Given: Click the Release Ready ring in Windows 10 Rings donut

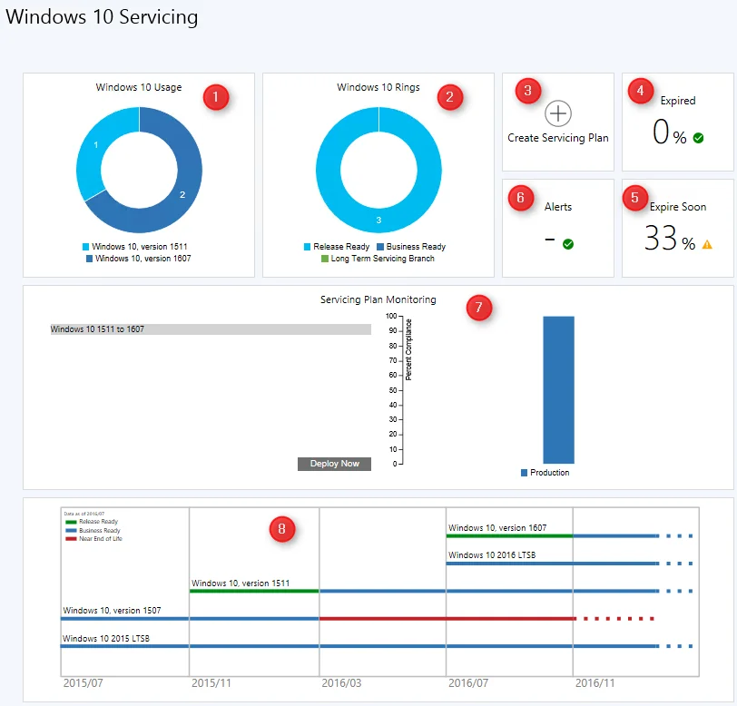Looking at the screenshot, I should [378, 220].
